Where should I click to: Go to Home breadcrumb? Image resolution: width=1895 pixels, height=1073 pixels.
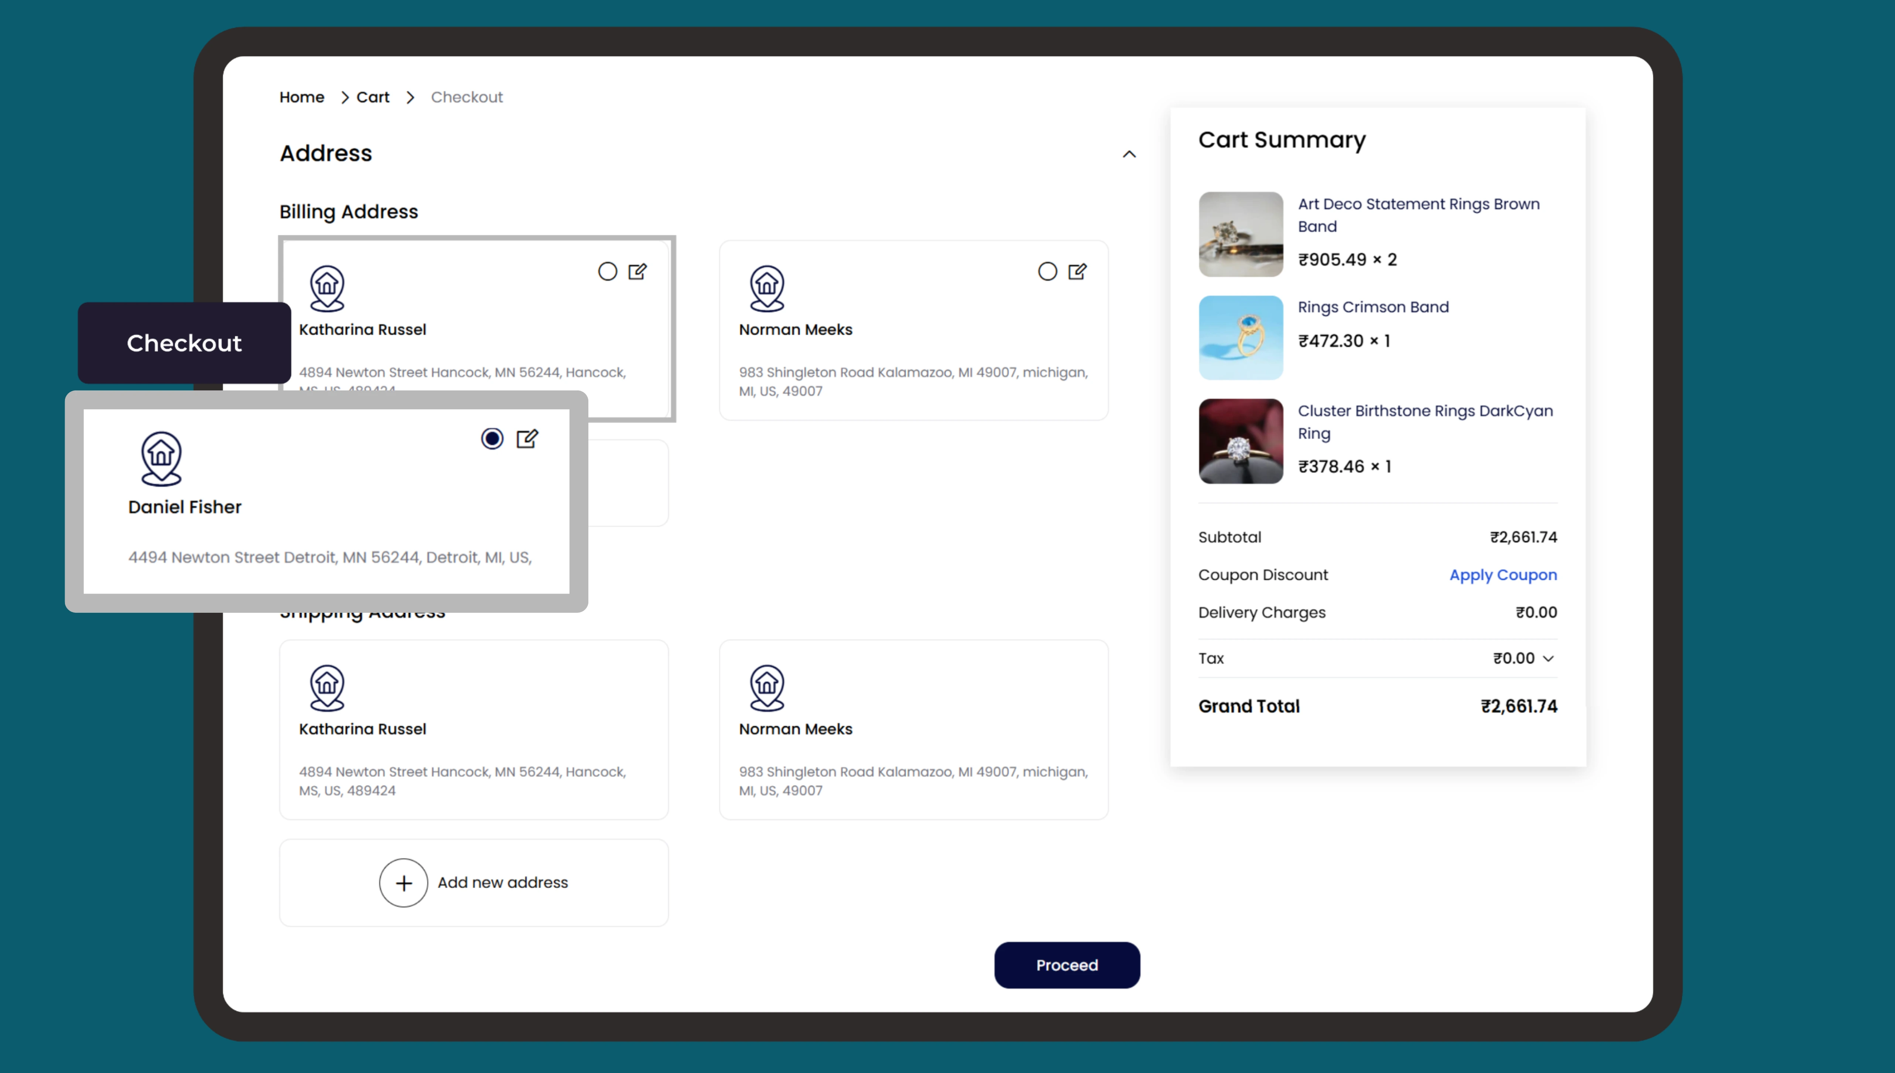(x=301, y=97)
